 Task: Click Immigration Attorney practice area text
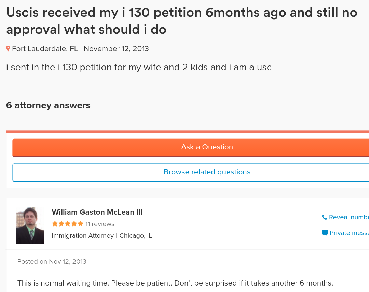click(83, 236)
